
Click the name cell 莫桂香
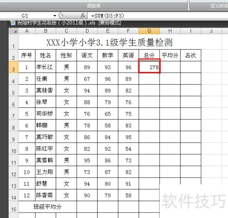46,90
